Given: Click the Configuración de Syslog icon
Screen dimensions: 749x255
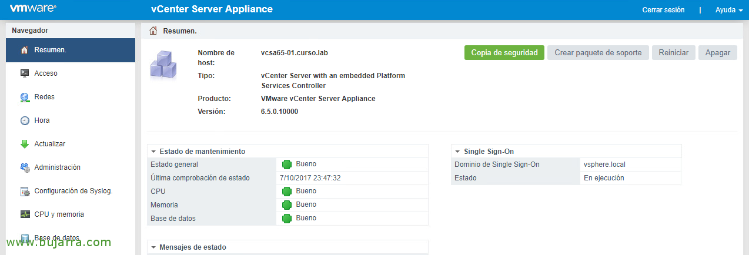Looking at the screenshot, I should (25, 191).
